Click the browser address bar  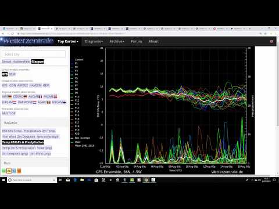135,34
